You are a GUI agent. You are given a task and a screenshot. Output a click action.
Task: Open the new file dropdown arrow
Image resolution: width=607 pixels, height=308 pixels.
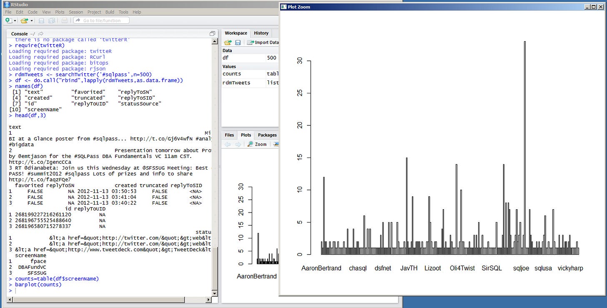tap(15, 20)
